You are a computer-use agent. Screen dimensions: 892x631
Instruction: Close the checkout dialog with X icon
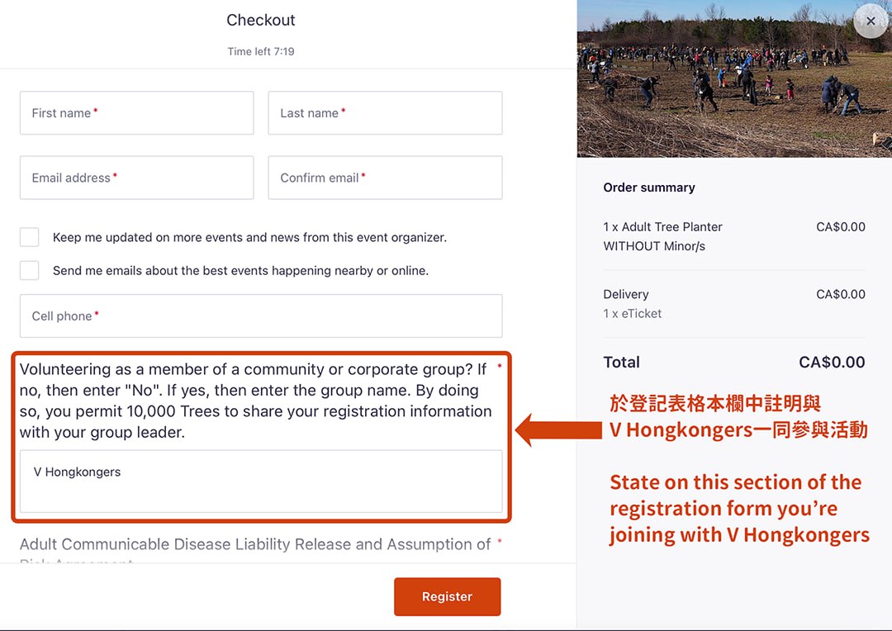click(871, 21)
